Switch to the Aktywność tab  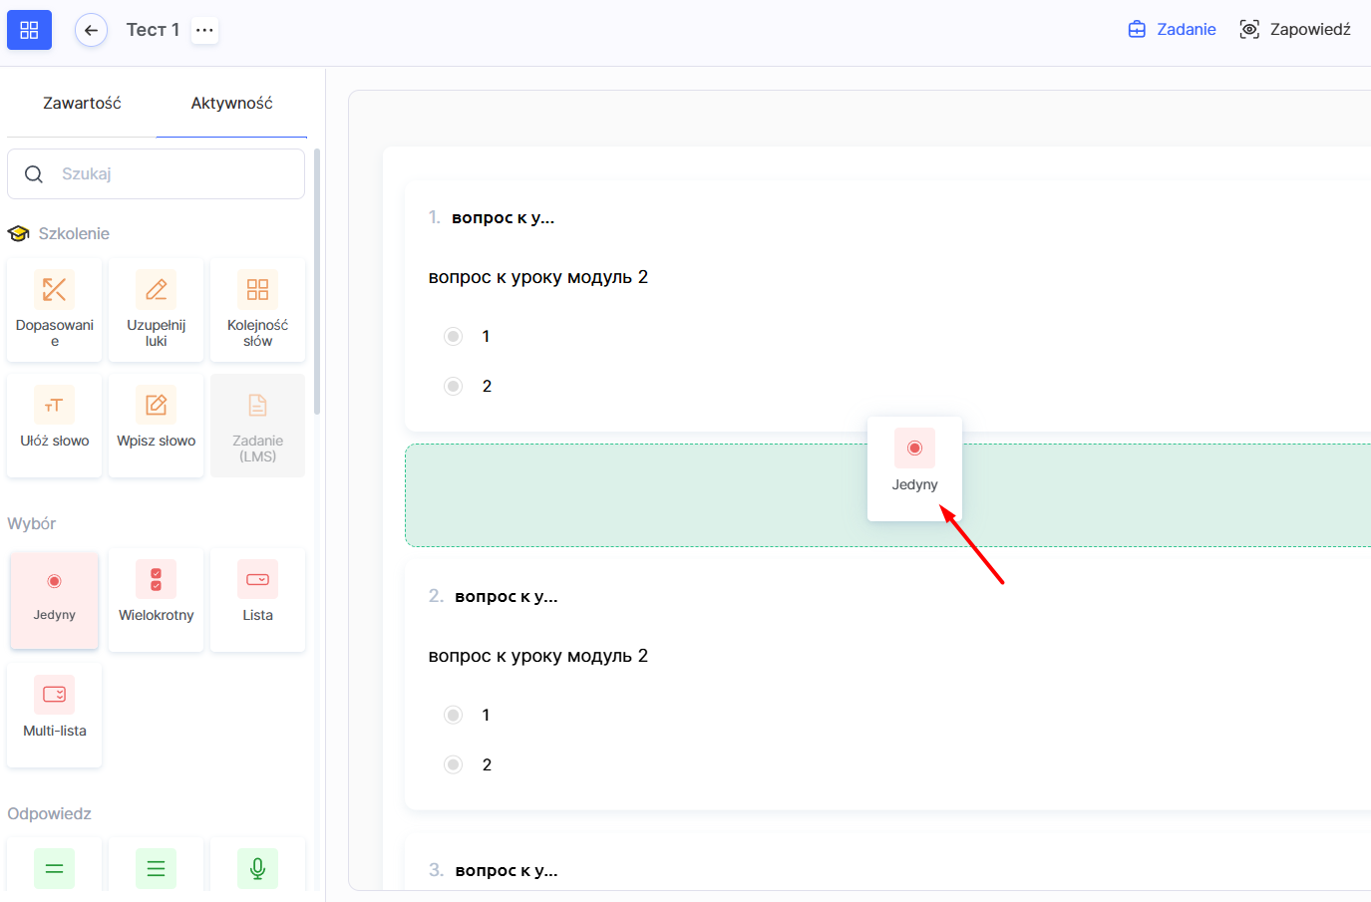tap(231, 104)
